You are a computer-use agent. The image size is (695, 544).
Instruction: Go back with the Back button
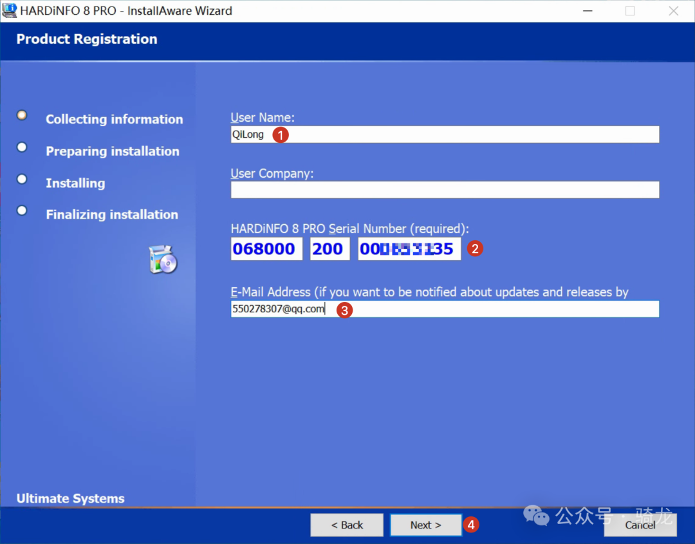[x=347, y=525]
